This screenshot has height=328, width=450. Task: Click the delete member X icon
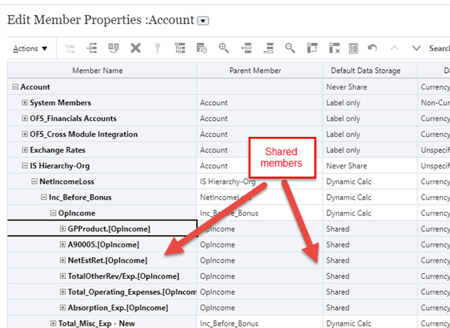click(135, 48)
